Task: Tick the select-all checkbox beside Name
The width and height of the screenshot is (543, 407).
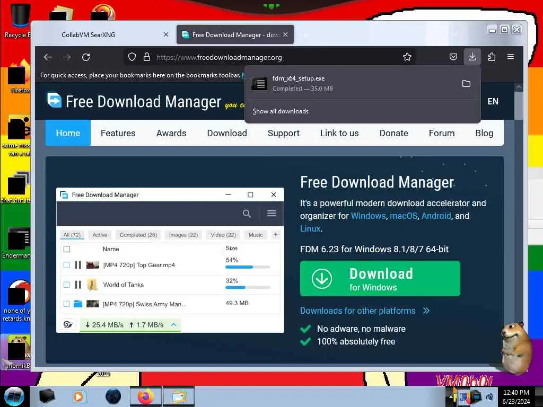Action: click(x=67, y=249)
